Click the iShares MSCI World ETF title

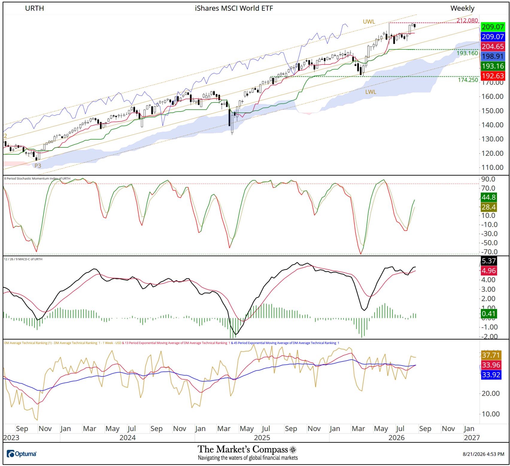(x=234, y=8)
